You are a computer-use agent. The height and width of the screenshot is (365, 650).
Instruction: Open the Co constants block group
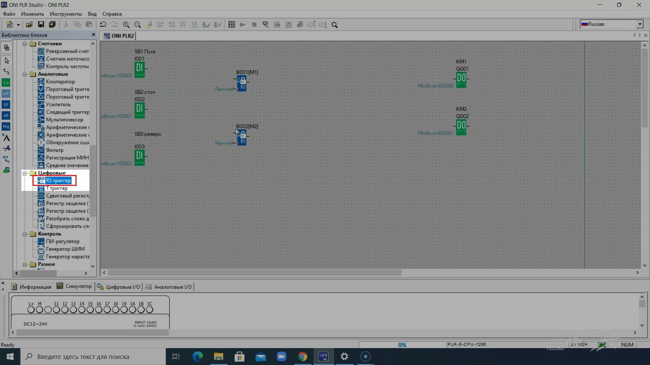6,83
